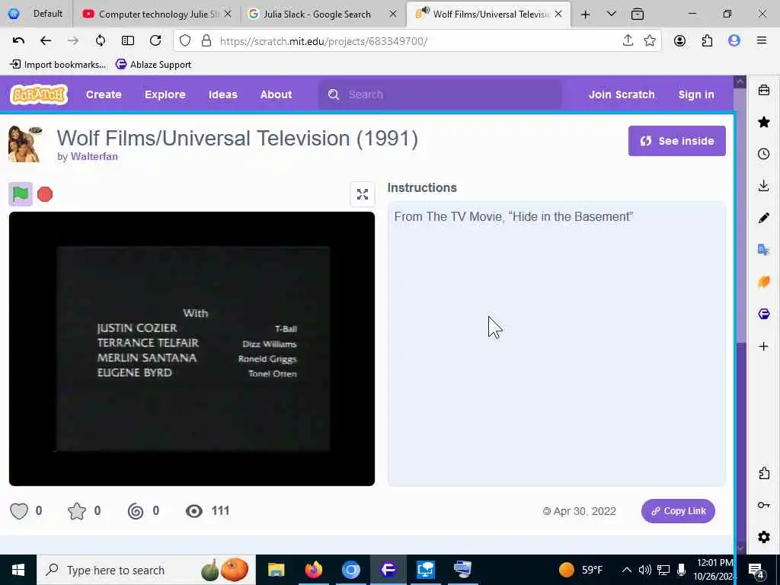Viewport: 780px width, 585px height.
Task: Click the views eye icon
Action: pyautogui.click(x=194, y=511)
